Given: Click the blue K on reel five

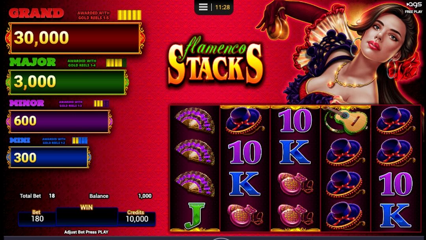Looking at the screenshot, I should pyautogui.click(x=395, y=215).
